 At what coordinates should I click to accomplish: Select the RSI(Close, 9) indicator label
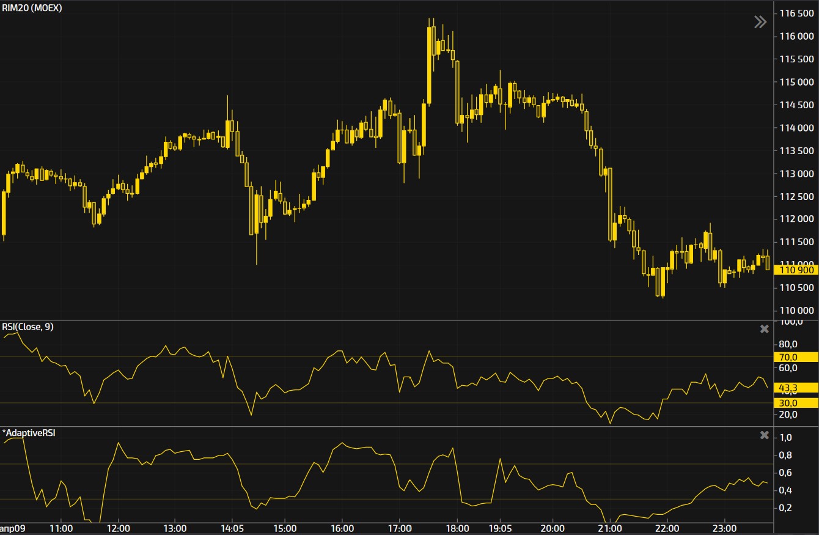(28, 327)
